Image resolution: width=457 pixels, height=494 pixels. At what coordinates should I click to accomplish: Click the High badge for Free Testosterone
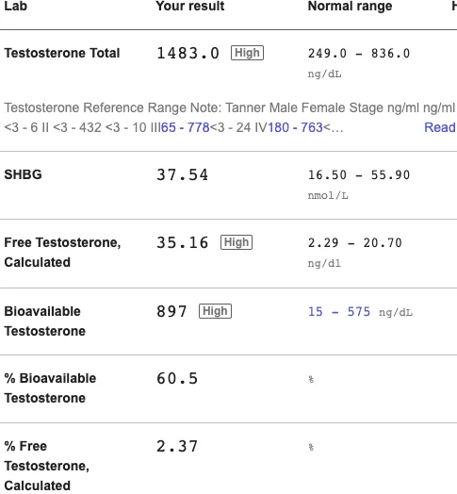pyautogui.click(x=237, y=242)
